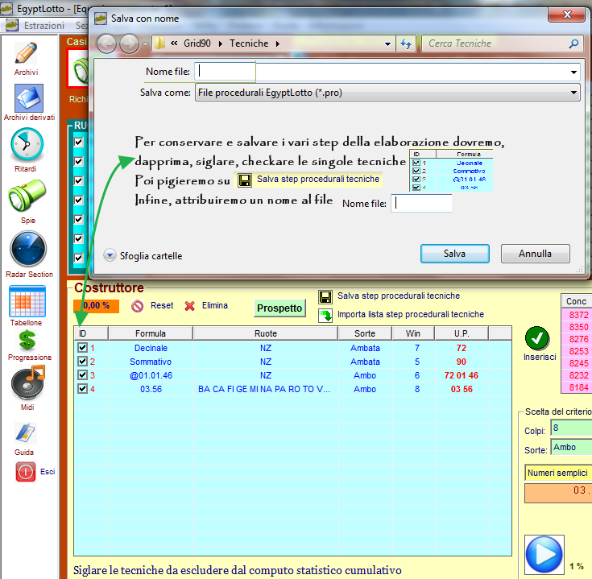Uncheck the checkbox for row 2 Sommativo
Image resolution: width=592 pixels, height=579 pixels.
pyautogui.click(x=83, y=361)
